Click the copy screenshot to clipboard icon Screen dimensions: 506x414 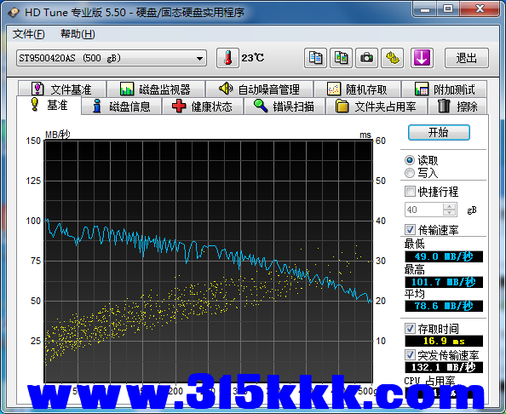pos(341,58)
